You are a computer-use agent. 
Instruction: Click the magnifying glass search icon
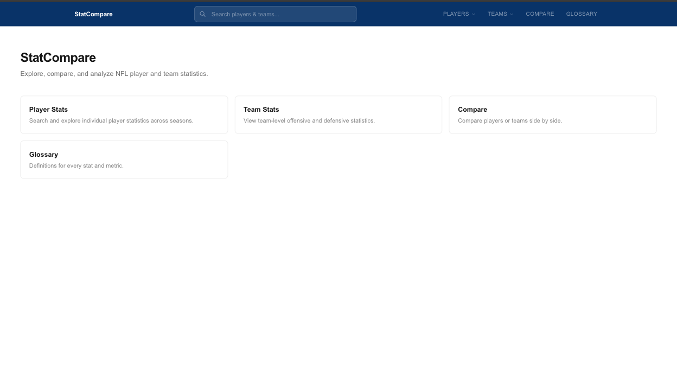(x=203, y=14)
